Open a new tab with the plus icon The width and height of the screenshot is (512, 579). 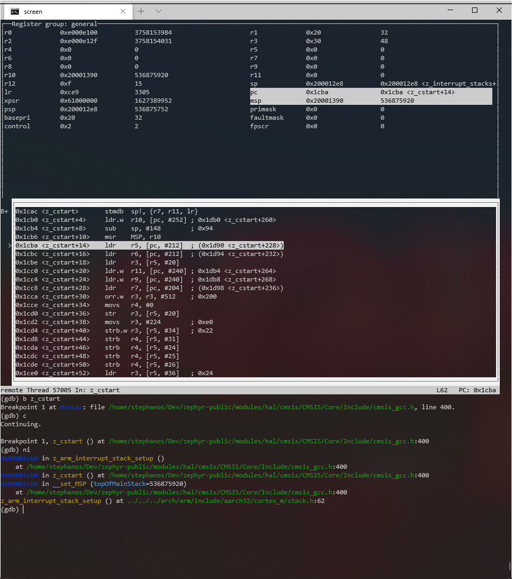(141, 11)
